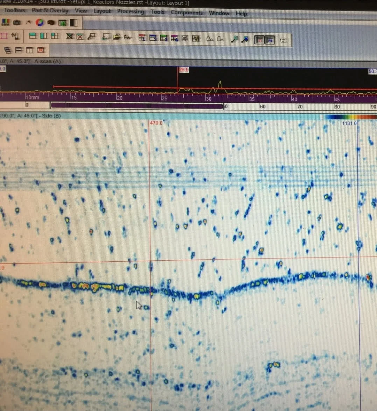The width and height of the screenshot is (377, 411).
Task: Click the red X close-window icon
Action: point(41,50)
